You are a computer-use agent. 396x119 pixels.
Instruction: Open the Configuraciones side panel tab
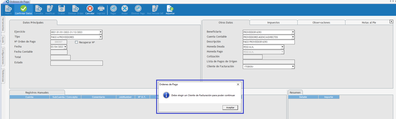pos(3,56)
